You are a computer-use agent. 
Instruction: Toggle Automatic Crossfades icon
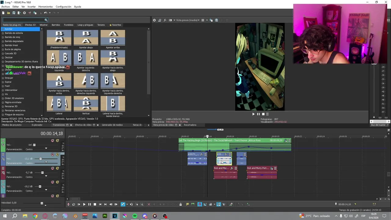point(205,204)
